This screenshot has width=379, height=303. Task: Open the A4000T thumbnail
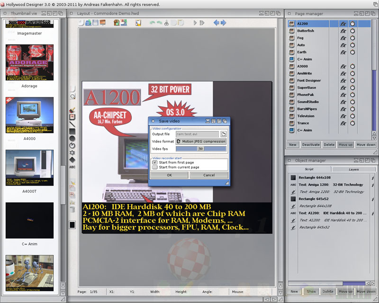coord(29,168)
